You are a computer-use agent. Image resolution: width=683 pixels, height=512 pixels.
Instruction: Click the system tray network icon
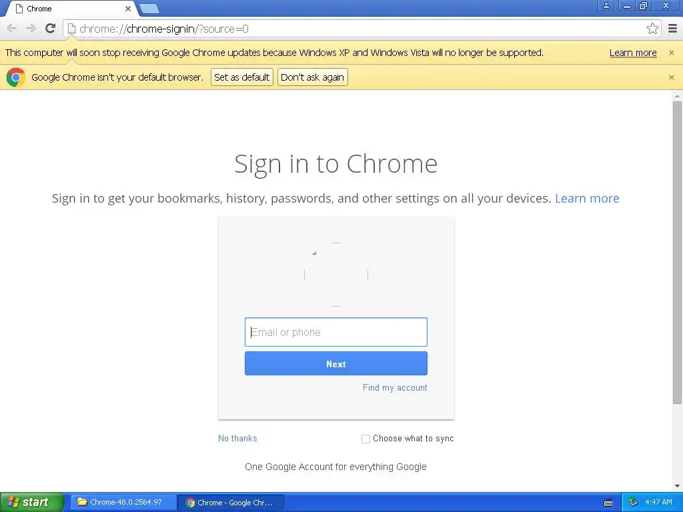pyautogui.click(x=633, y=503)
